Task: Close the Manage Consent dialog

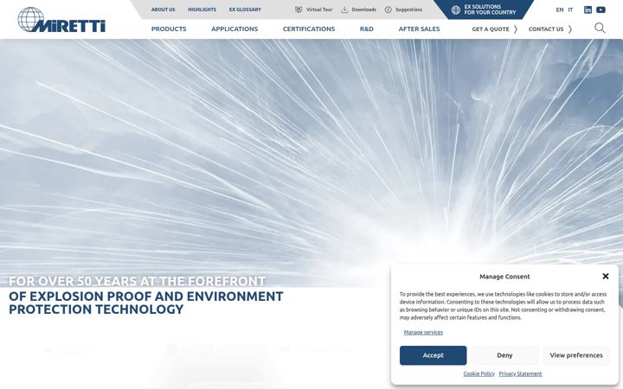Action: (x=606, y=276)
